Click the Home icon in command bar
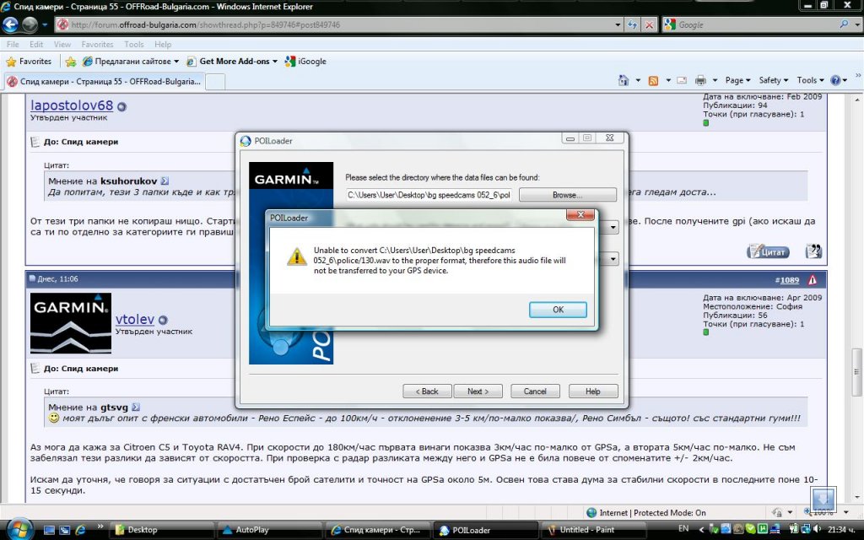This screenshot has height=540, width=864. [624, 80]
